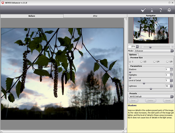Click the Level of Detail stepper arrows
Screen dimensions: 175x133
pos(171,80)
